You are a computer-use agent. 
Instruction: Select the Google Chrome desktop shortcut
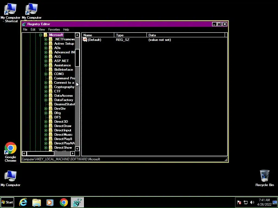[x=11, y=152]
